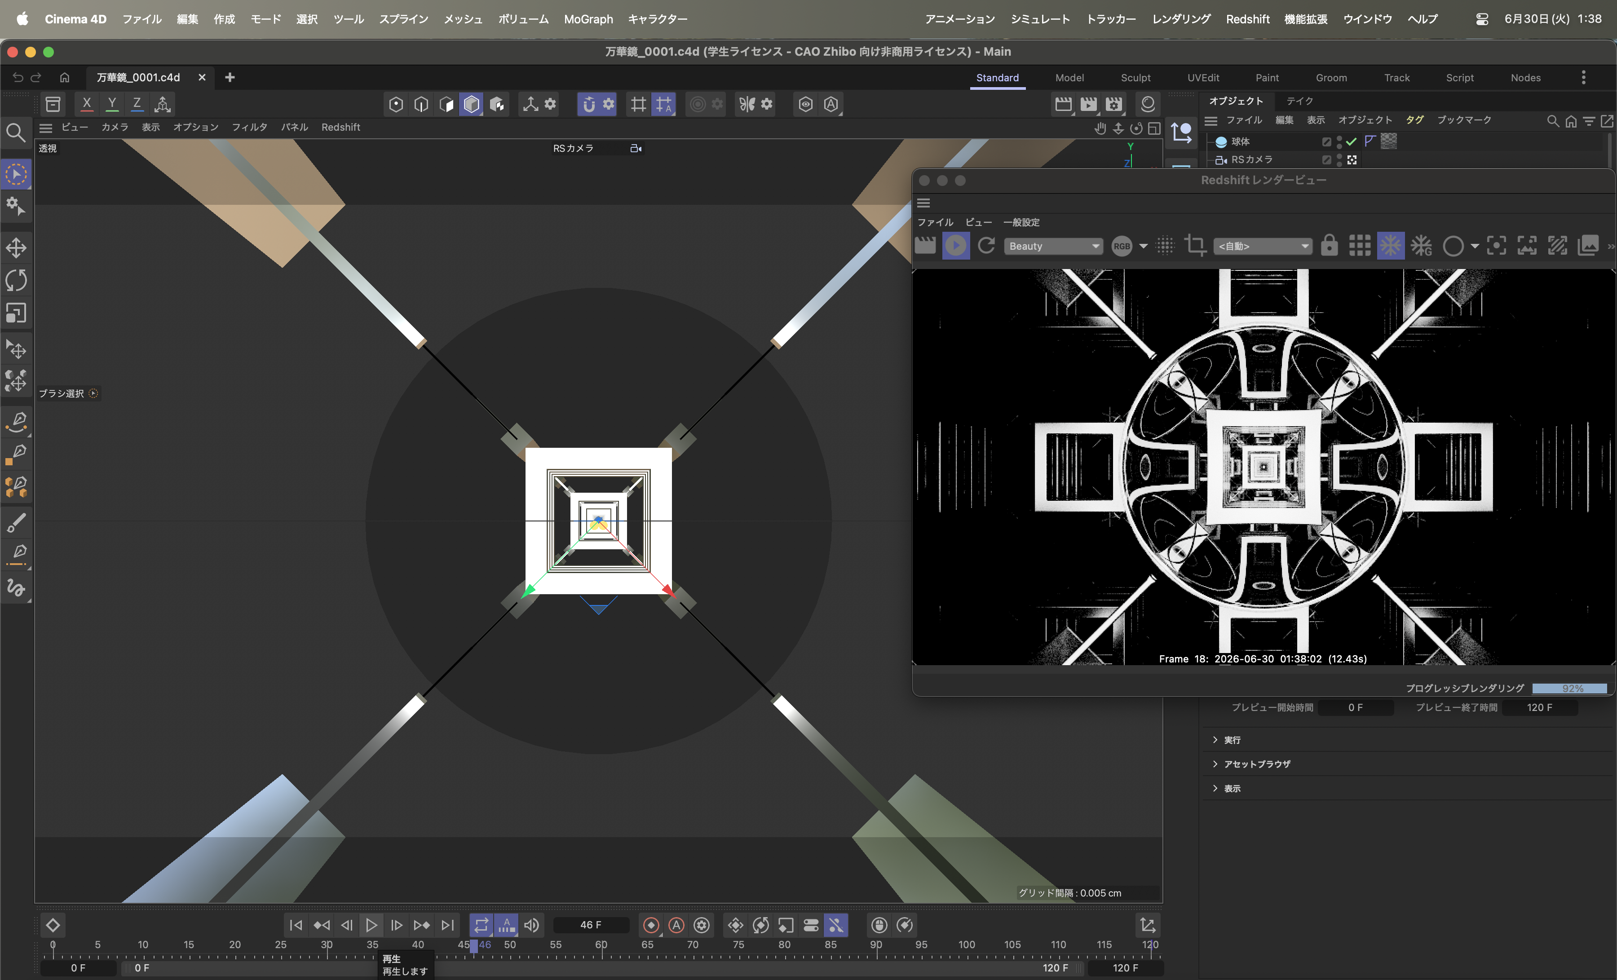Click the snapshot image icon in render view
1617x980 pixels.
1588,246
